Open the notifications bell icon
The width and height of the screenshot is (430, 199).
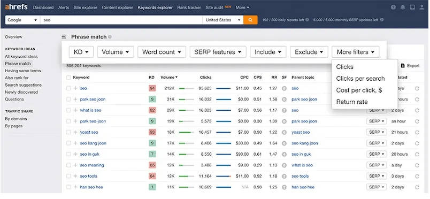[x=403, y=7]
